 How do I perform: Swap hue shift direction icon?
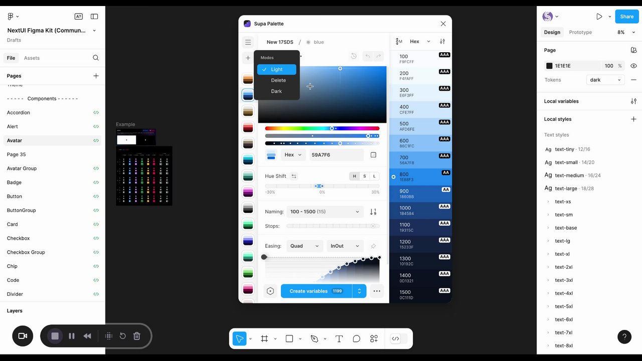click(294, 176)
